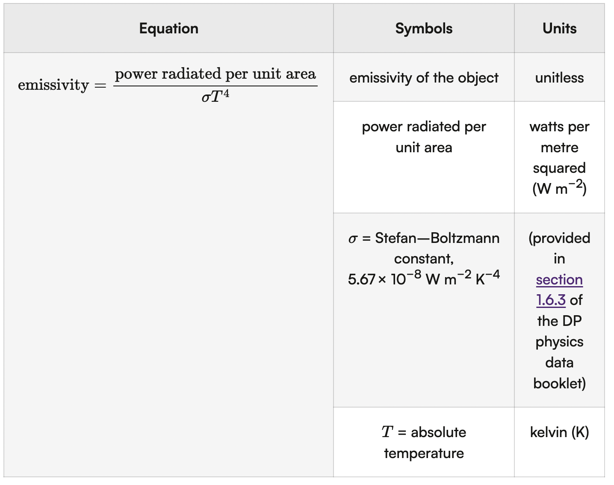Click the 'Stefan—Boltzmann' constant name
Image resolution: width=614 pixels, height=485 pixels.
click(437, 238)
